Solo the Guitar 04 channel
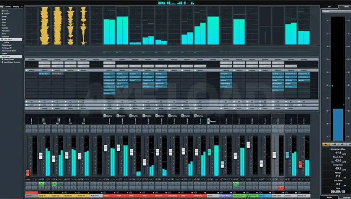Image resolution: width=351 pixels, height=199 pixels. coord(86,127)
